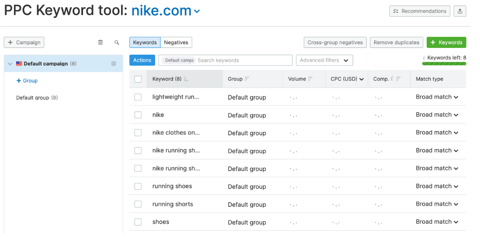Delete campaign using the trash icon
This screenshot has height=242, width=480.
[100, 42]
